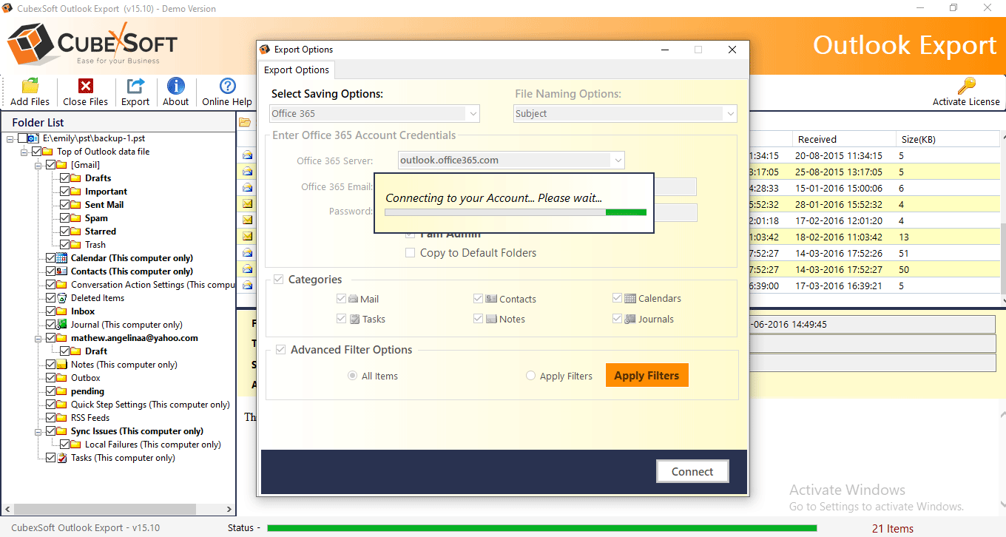This screenshot has height=537, width=1006.
Task: Select the Starred folder
Action: (101, 232)
